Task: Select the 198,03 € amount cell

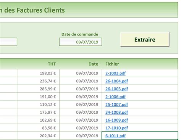Action: pyautogui.click(x=38, y=73)
